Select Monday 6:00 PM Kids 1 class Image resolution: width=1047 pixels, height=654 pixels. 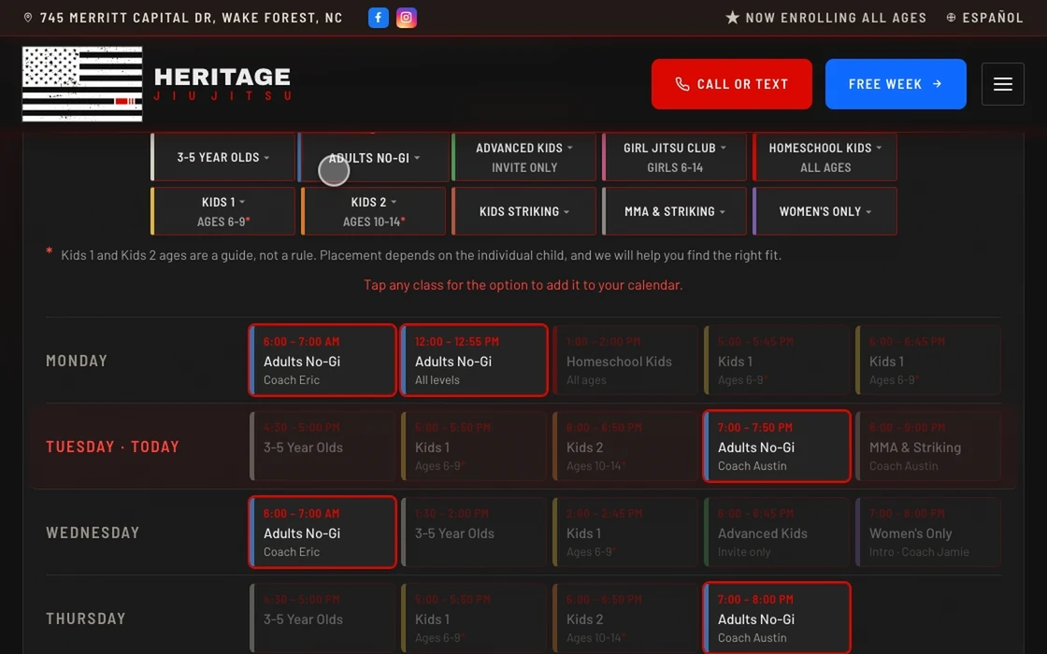928,361
